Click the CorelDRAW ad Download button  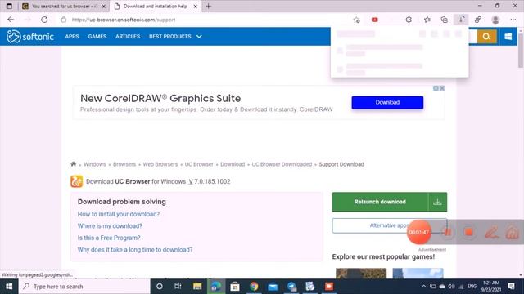tap(387, 102)
